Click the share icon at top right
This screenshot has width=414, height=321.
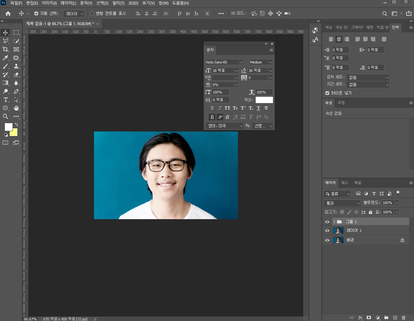(x=409, y=14)
